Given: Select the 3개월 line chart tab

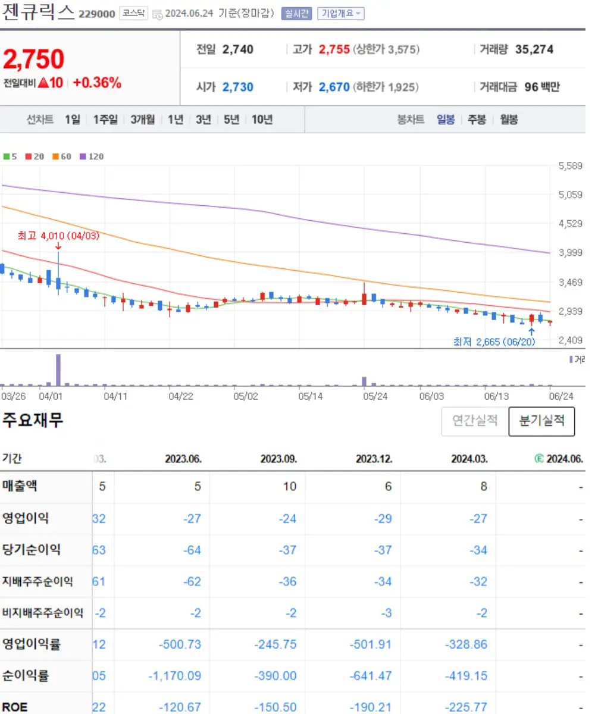Looking at the screenshot, I should pos(143,120).
